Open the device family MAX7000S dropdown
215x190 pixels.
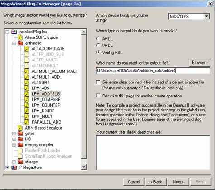tap(207, 16)
